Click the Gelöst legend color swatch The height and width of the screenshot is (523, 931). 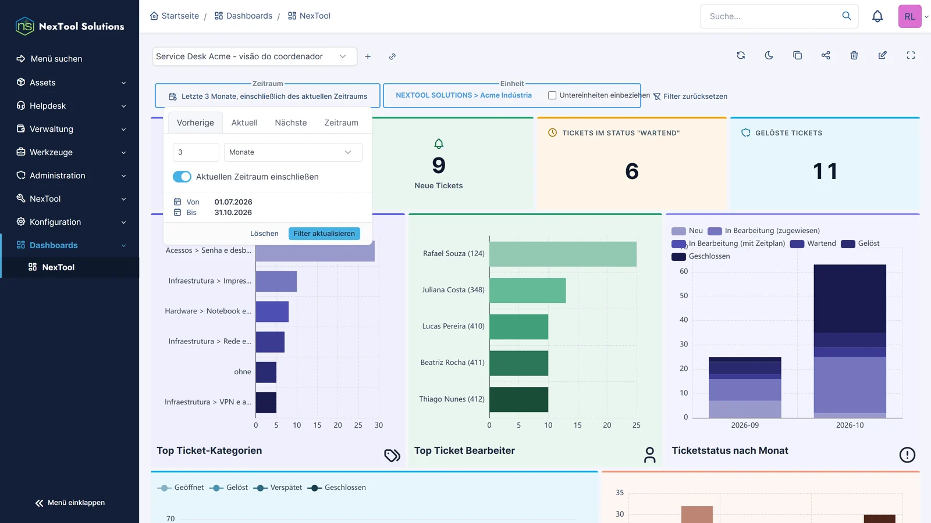848,243
